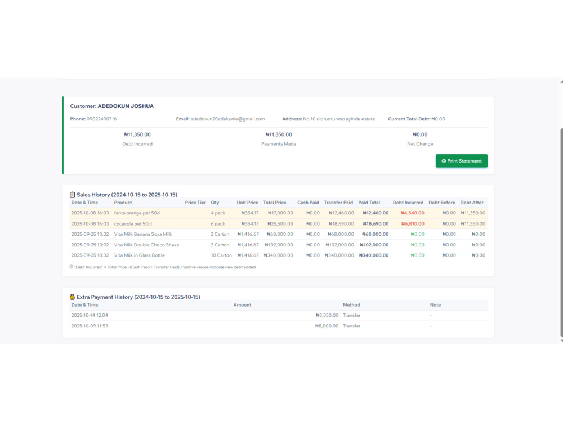Screen dimensions: 563x422
Task: Click the Vita Milk in Glass Bottle row
Action: tap(279, 255)
